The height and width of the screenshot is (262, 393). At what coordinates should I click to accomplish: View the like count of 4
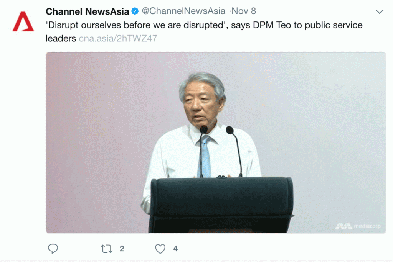(x=175, y=249)
